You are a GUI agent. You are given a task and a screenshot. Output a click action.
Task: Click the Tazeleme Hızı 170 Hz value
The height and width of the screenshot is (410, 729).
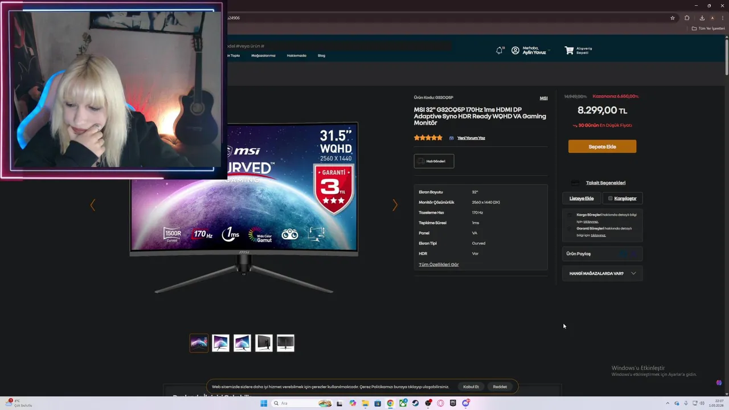[x=477, y=212]
